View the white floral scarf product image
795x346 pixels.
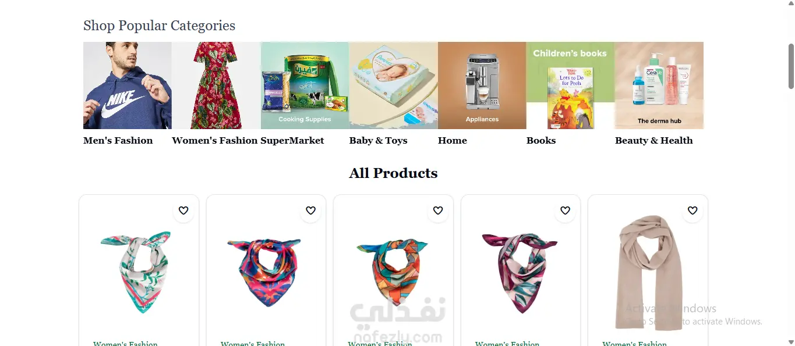pyautogui.click(x=136, y=272)
